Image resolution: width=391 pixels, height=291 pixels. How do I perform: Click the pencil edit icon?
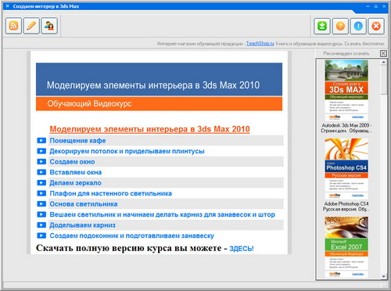point(31,26)
